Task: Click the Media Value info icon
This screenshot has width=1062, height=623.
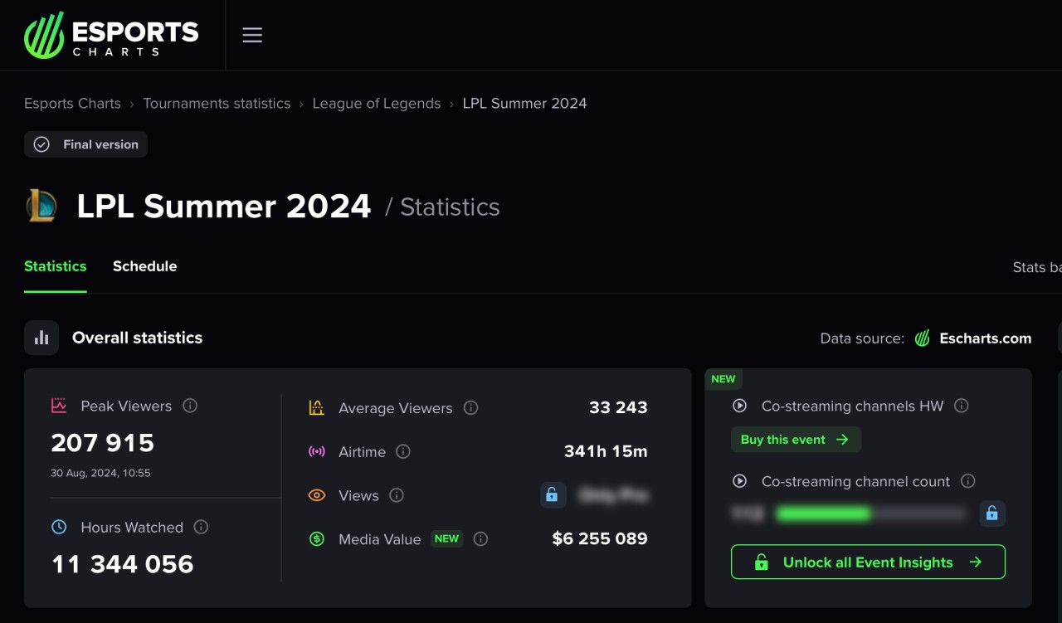Action: tap(480, 539)
